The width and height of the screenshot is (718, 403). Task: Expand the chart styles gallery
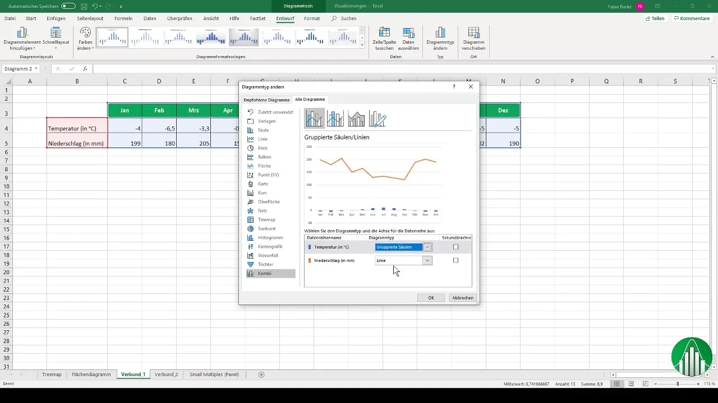point(362,45)
